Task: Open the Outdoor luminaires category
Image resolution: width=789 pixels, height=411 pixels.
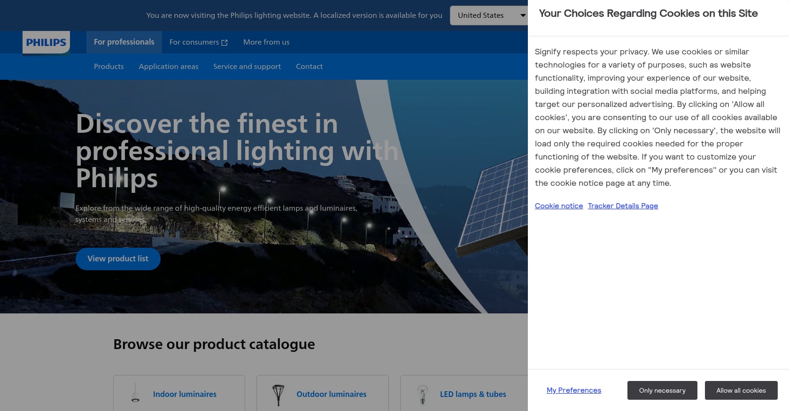Action: 323,393
